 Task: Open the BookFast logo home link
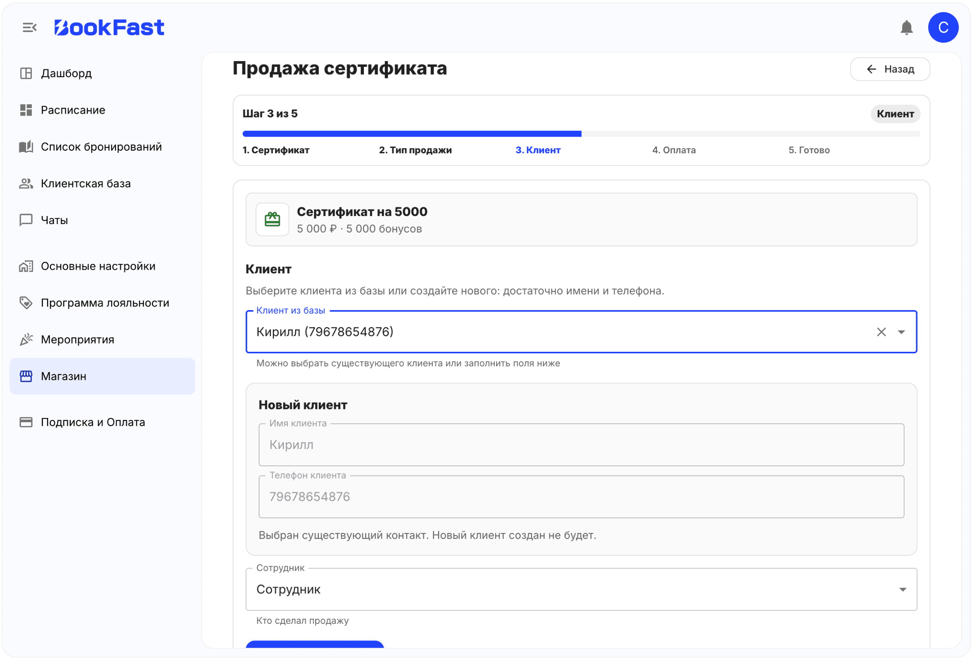(109, 28)
